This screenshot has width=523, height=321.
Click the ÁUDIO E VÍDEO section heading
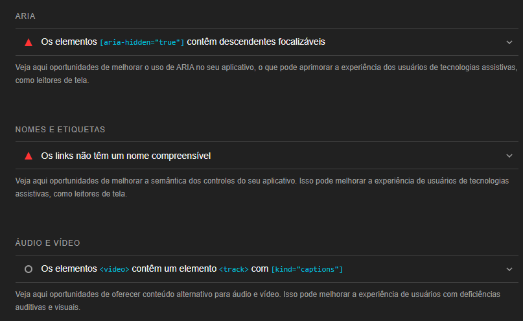click(47, 243)
